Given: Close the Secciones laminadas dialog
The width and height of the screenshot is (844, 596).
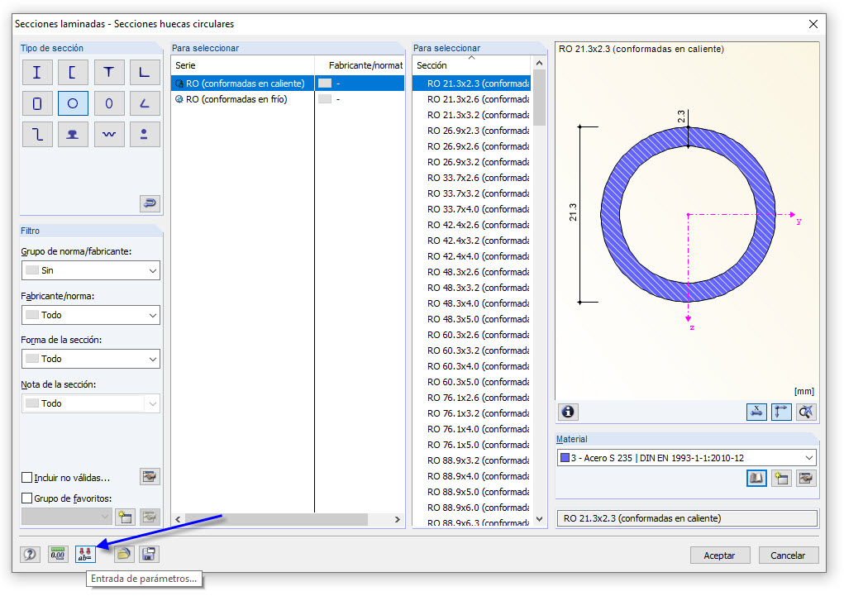Looking at the screenshot, I should (813, 24).
